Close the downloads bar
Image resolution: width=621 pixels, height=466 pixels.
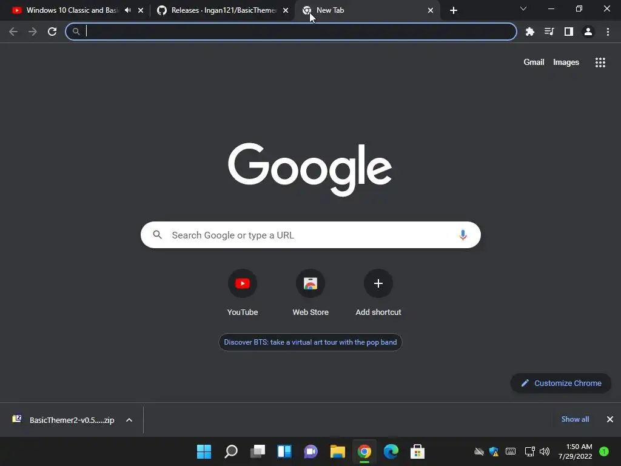tap(610, 419)
